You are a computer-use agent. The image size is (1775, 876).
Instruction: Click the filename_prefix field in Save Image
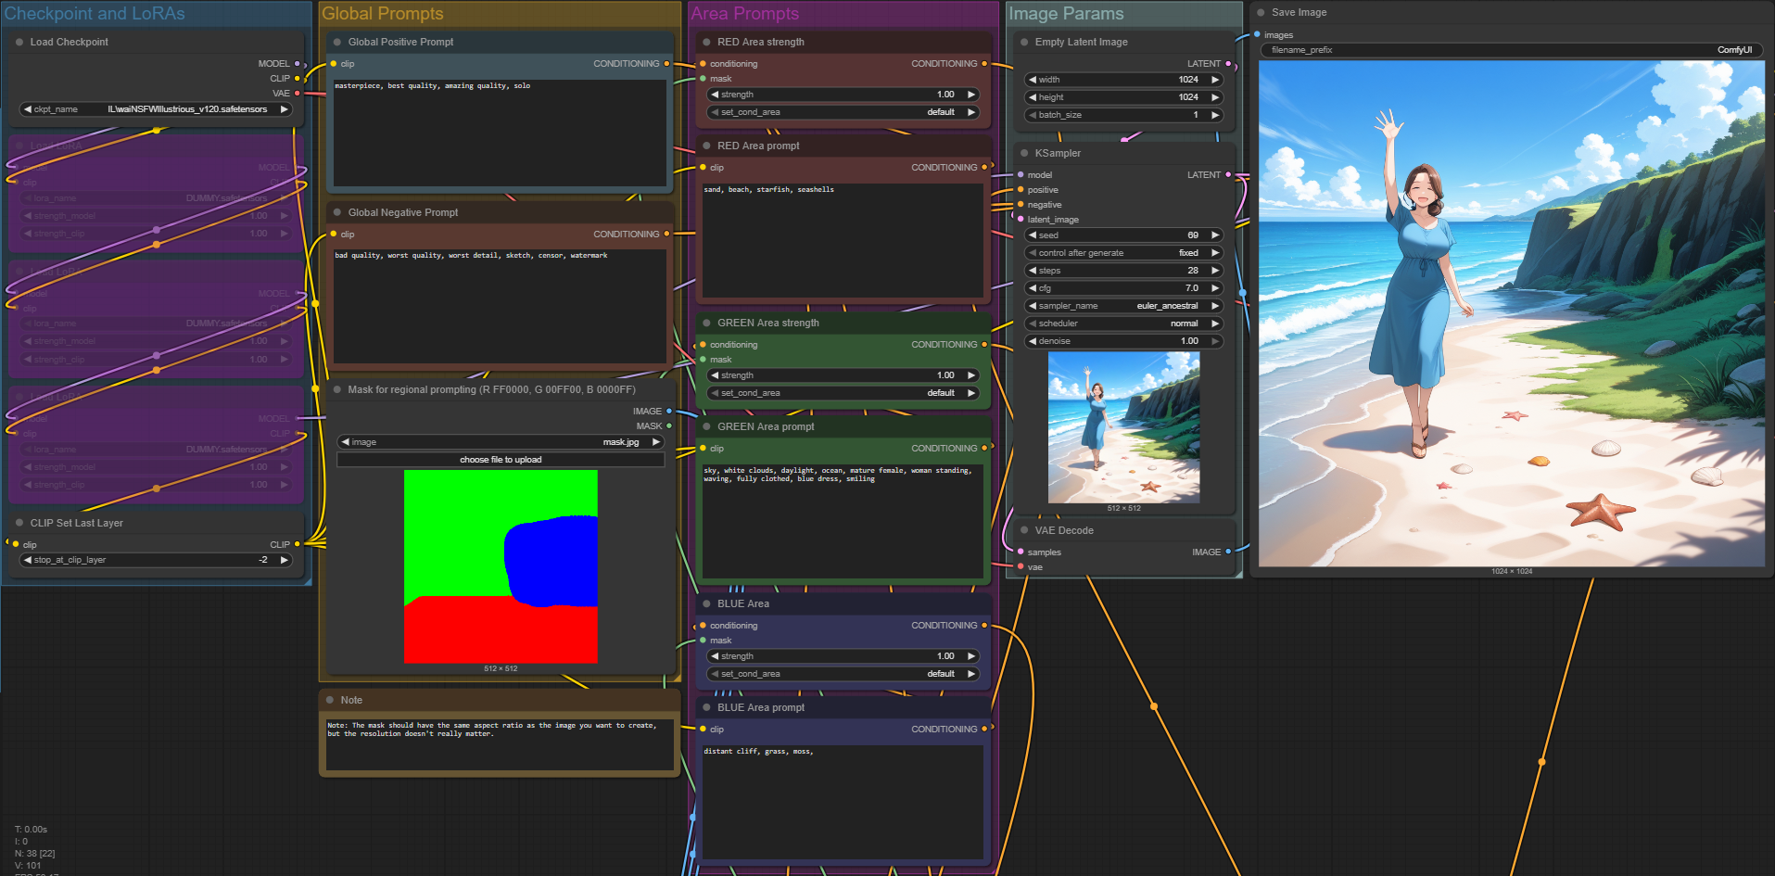(x=1511, y=50)
